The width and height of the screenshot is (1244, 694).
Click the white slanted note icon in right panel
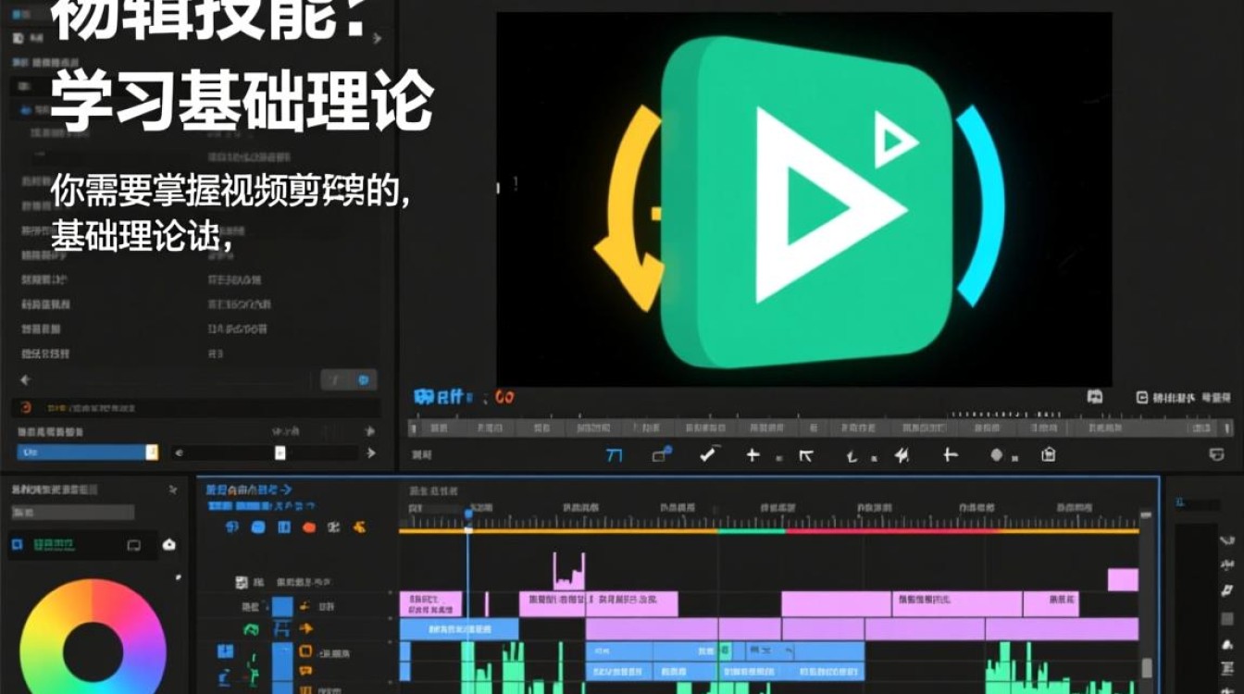(x=1226, y=590)
